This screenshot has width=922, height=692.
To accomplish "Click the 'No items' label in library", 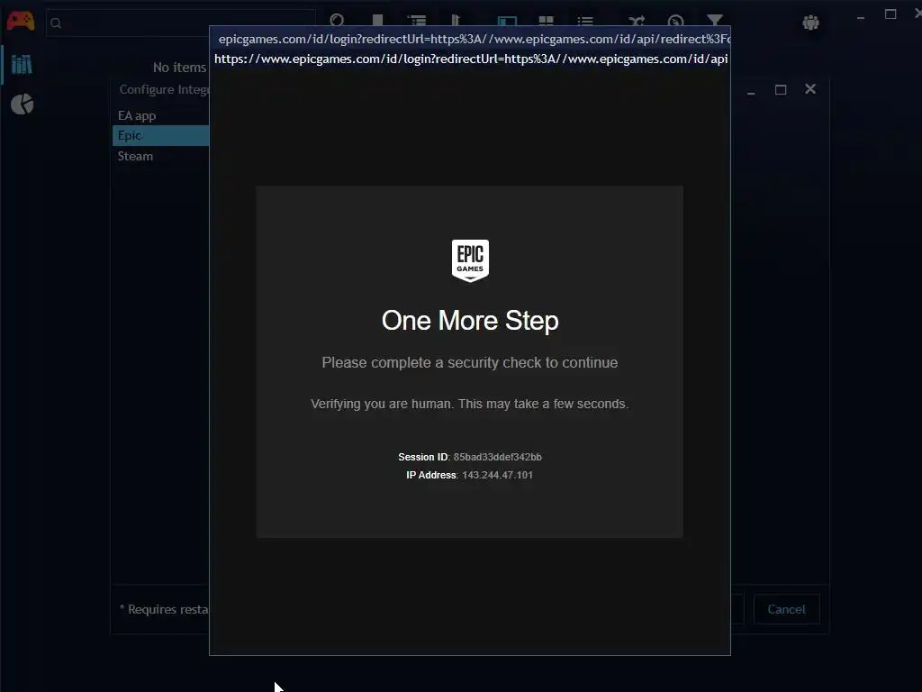I will (180, 67).
